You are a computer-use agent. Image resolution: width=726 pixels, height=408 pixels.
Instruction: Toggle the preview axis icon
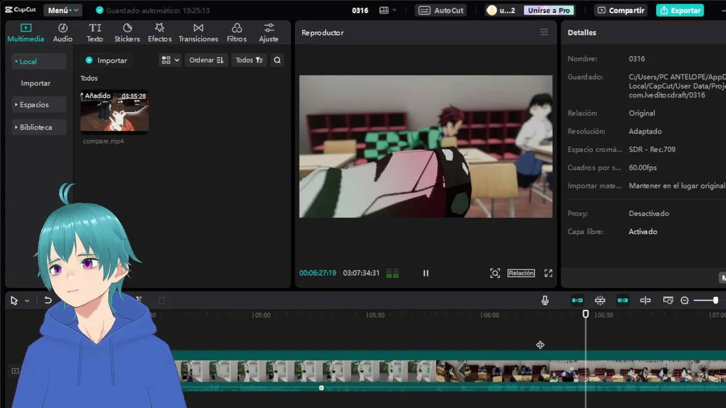(645, 300)
